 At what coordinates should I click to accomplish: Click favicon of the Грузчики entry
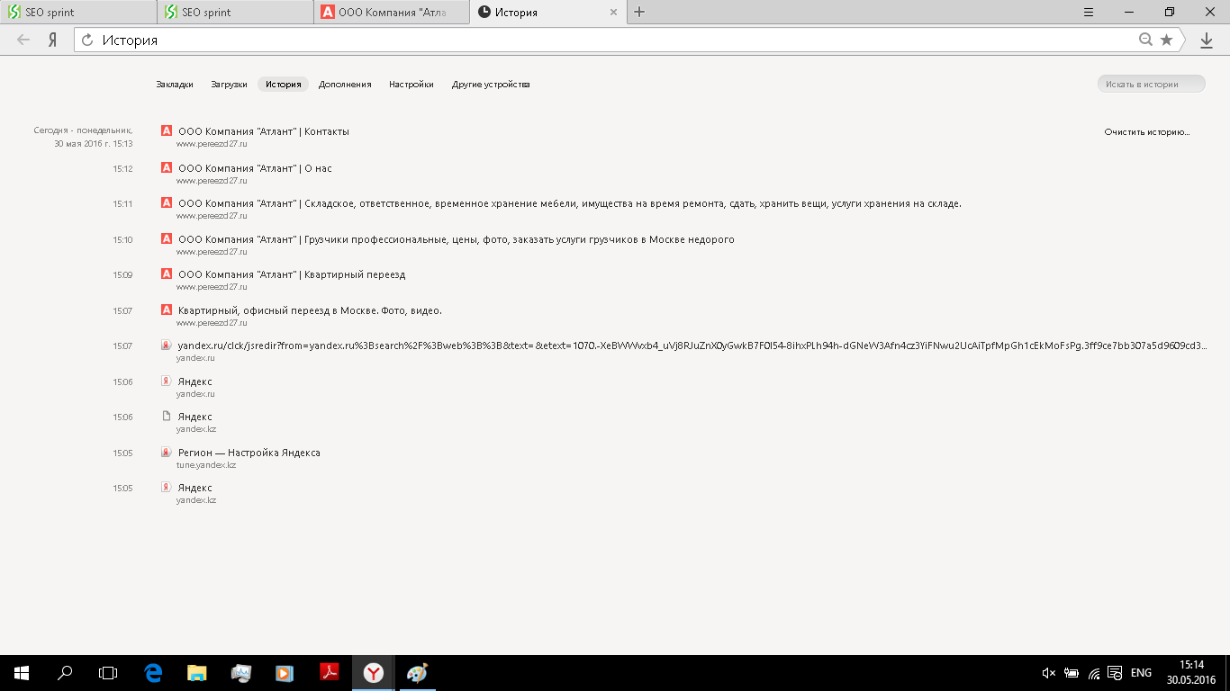click(166, 238)
